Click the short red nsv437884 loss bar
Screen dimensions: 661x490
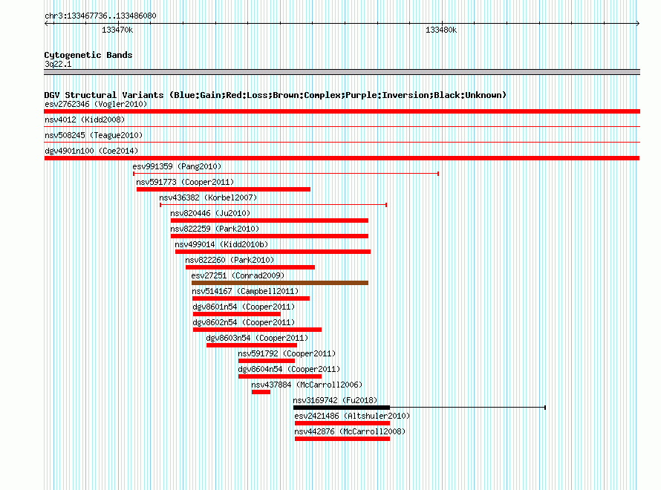click(x=261, y=392)
